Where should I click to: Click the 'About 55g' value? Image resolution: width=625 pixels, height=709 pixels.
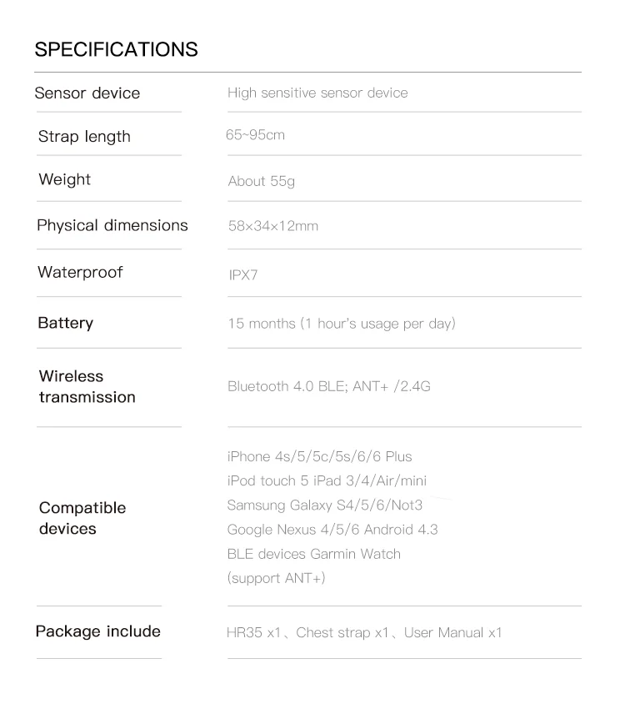[261, 181]
